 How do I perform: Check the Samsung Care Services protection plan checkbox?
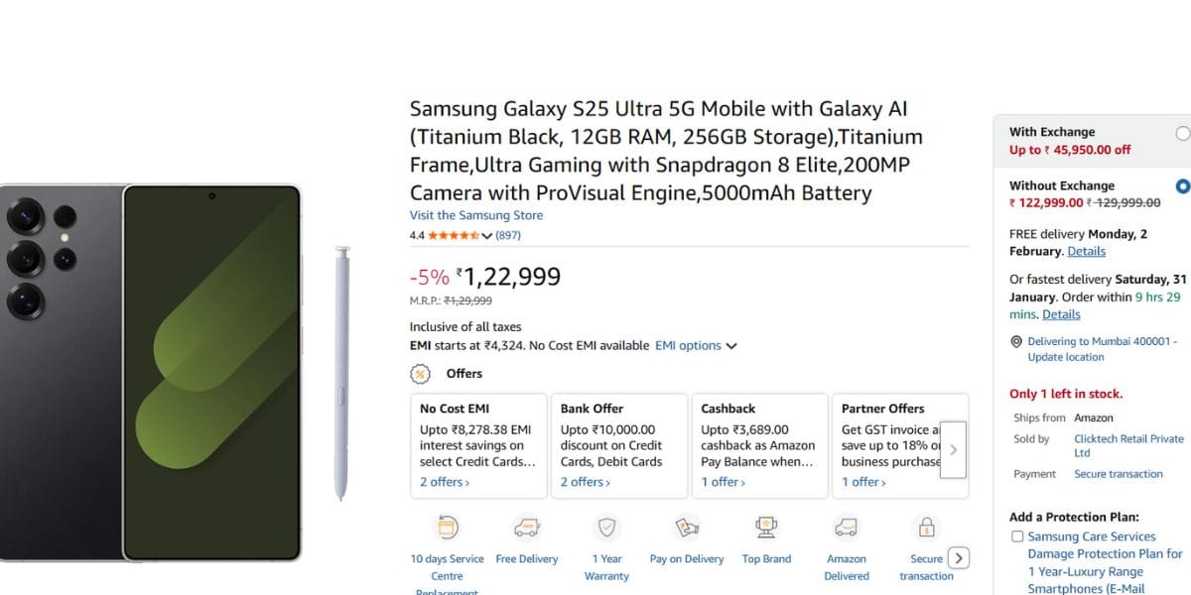tap(1016, 535)
